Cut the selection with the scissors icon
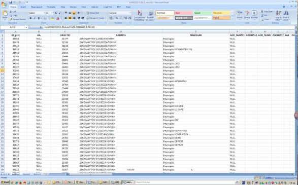The height and width of the screenshot is (185, 298). coord(11,12)
